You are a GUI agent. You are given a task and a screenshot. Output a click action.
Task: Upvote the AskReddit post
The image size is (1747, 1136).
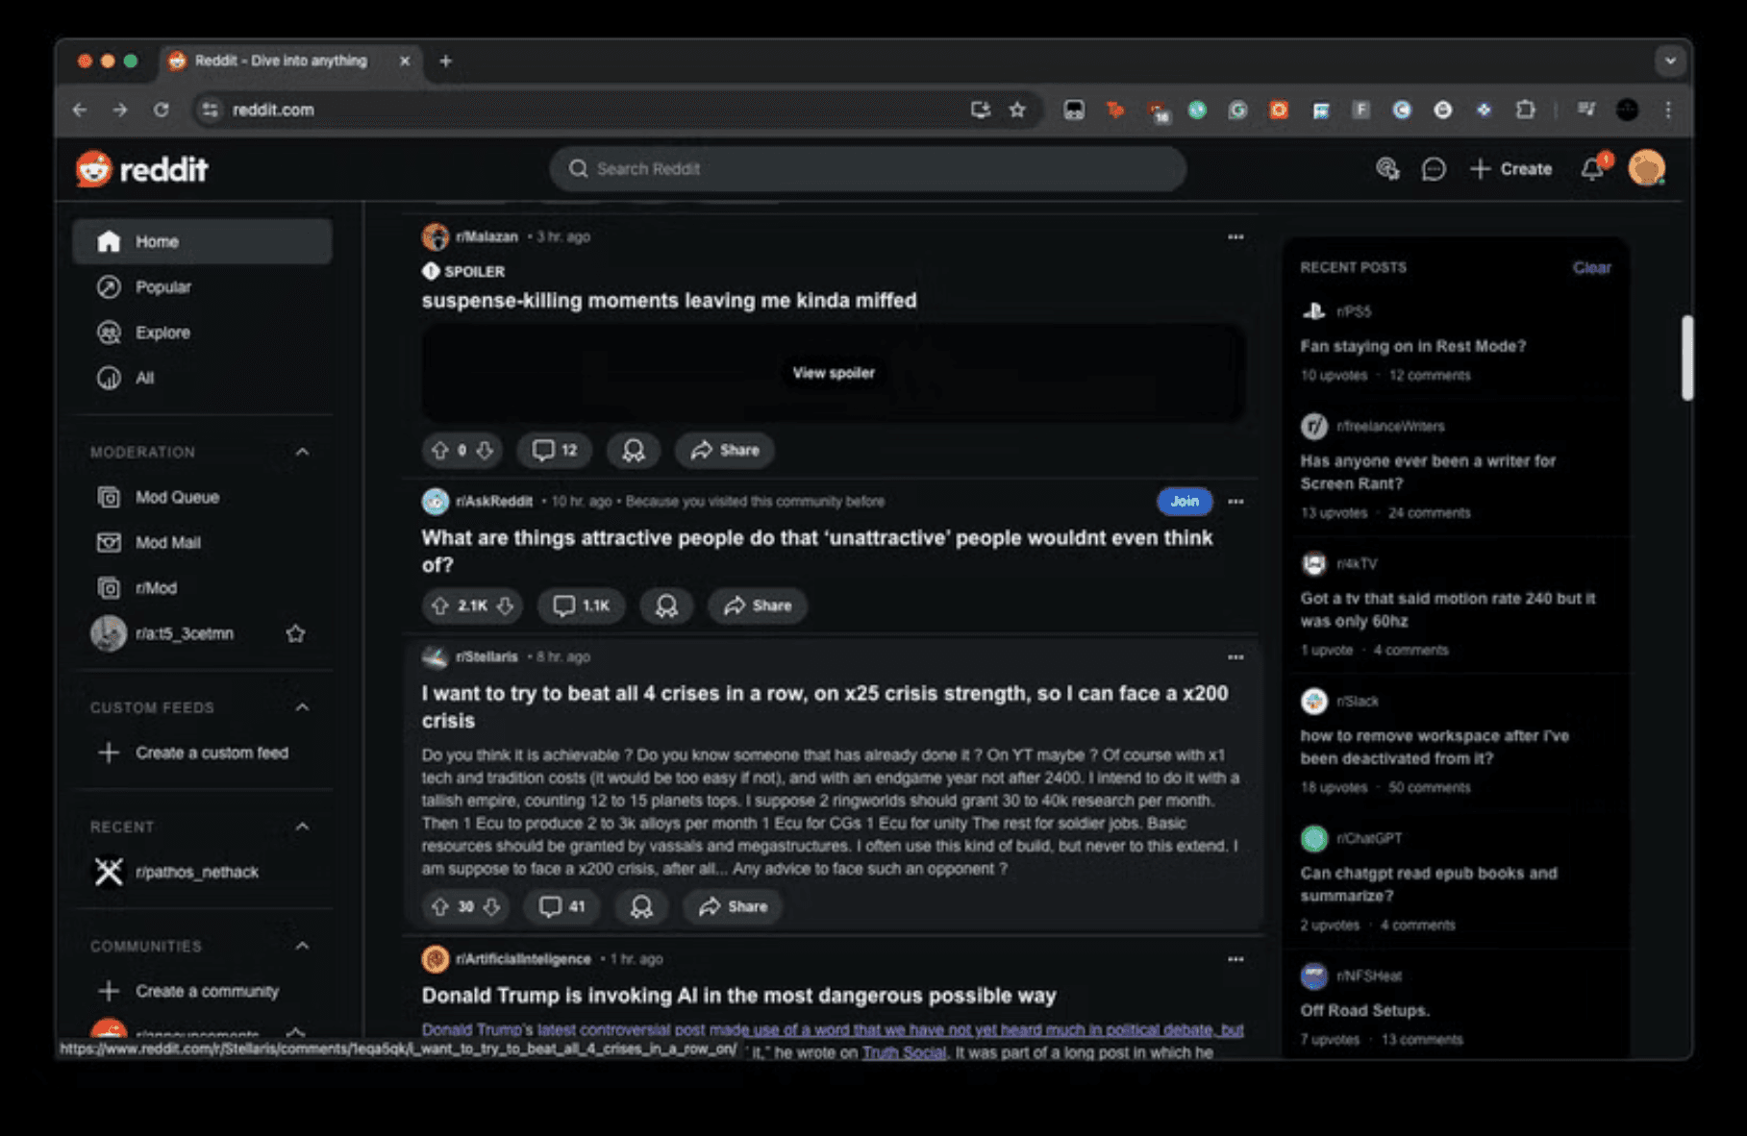pyautogui.click(x=439, y=605)
